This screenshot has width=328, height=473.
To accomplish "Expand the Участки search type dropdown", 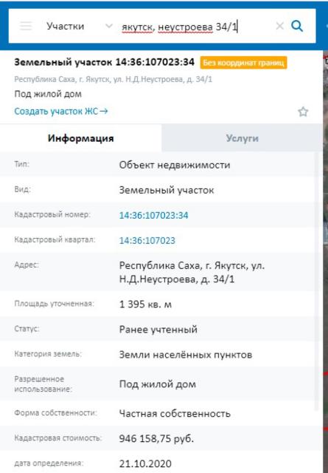I will point(79,27).
